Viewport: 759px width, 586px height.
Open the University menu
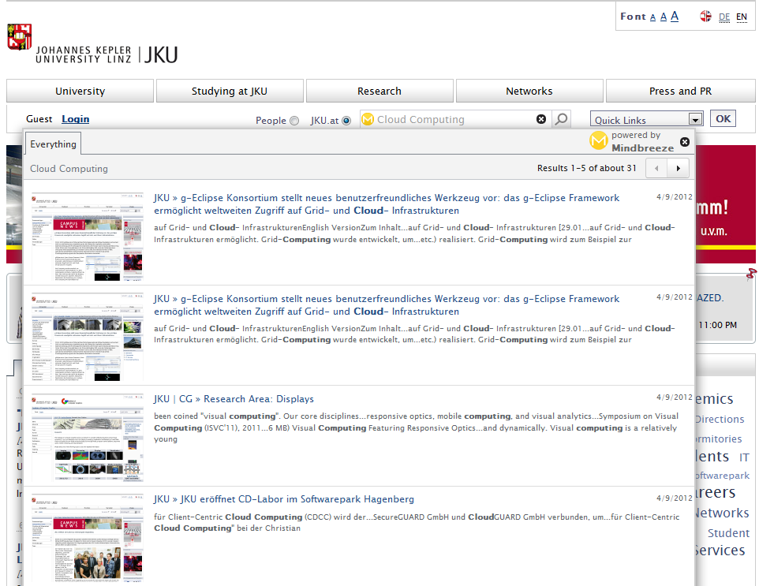click(x=80, y=91)
